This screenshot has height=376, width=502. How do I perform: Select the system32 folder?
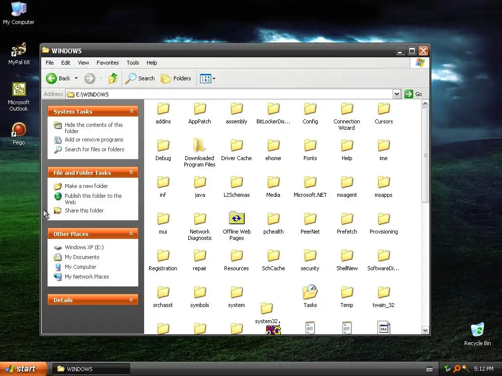click(x=267, y=313)
